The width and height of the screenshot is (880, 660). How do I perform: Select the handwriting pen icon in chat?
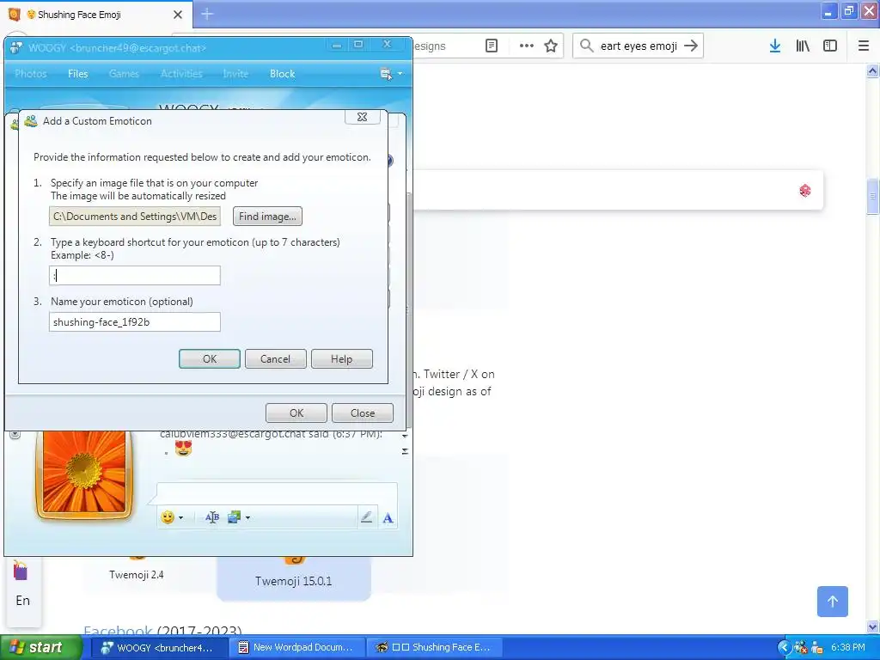(366, 517)
